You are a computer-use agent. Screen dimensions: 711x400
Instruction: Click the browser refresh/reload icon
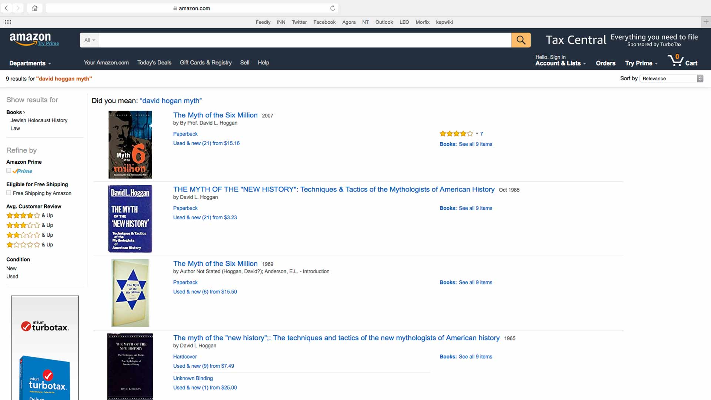tap(333, 8)
